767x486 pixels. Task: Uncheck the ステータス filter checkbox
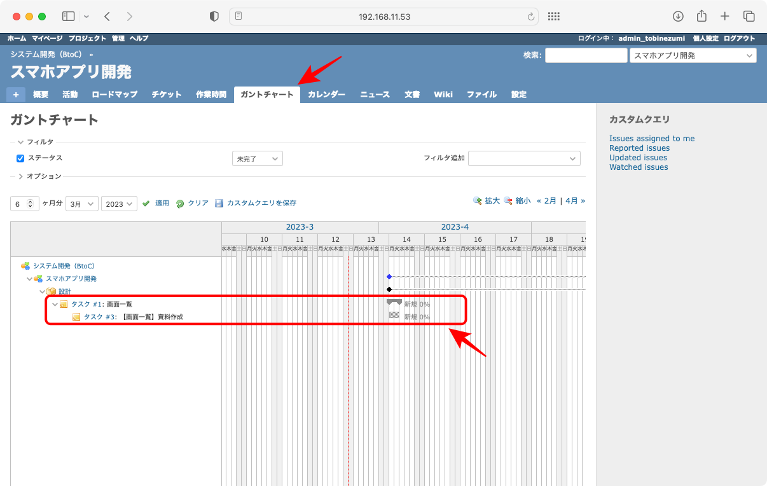(x=20, y=158)
